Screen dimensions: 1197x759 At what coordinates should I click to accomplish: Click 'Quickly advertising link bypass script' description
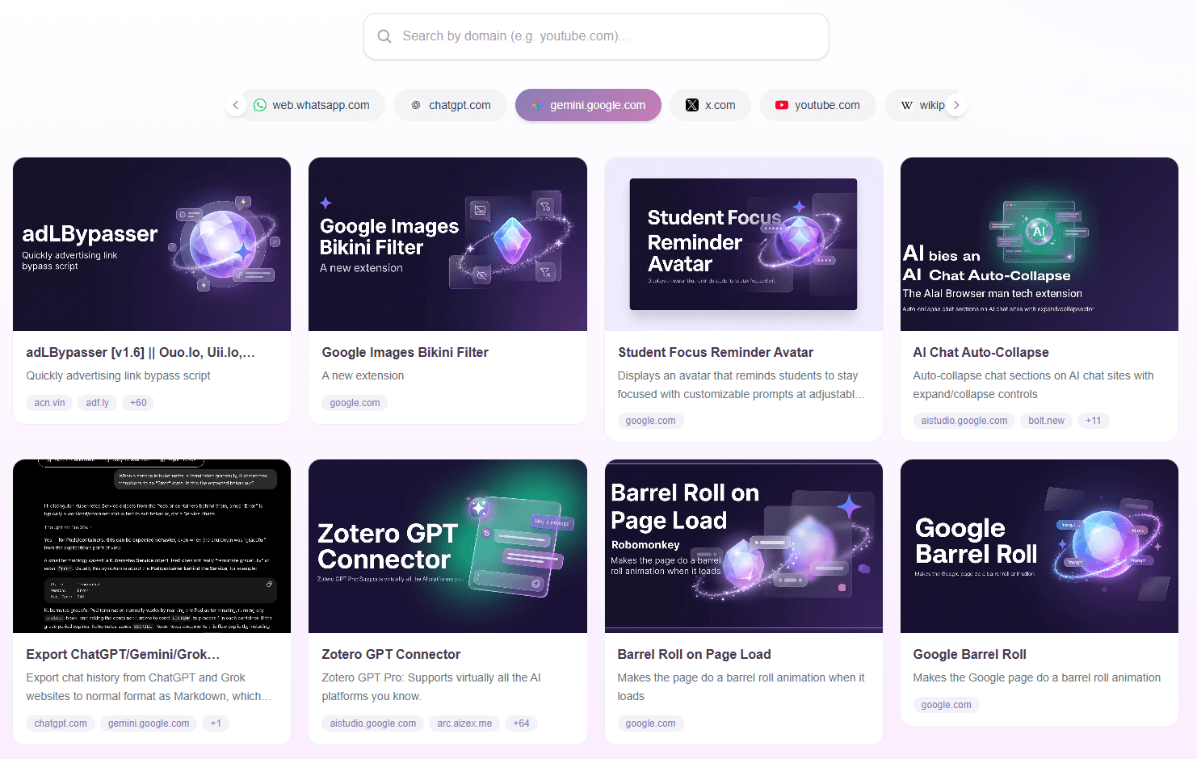[118, 375]
